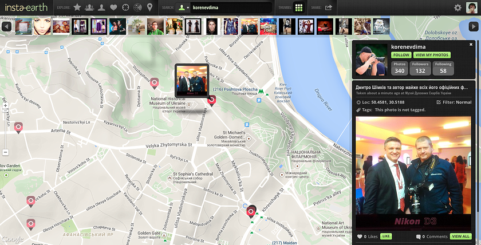Screen dimensions: 481x245
Task: Select the Explore globe radar icon
Action: pos(138,7)
